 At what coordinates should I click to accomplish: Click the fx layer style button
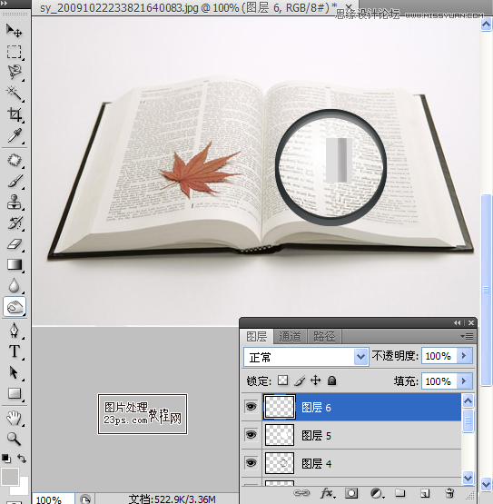(328, 493)
